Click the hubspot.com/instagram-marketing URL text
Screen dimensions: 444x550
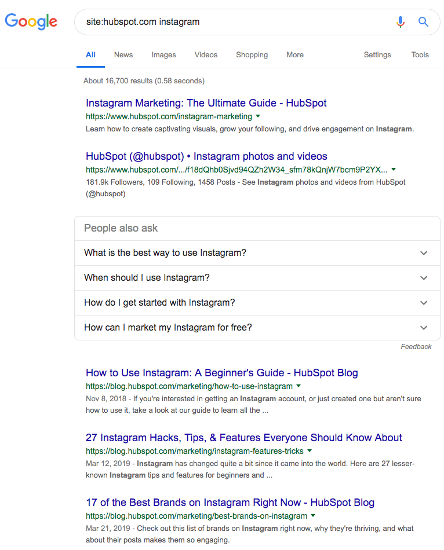tap(169, 116)
